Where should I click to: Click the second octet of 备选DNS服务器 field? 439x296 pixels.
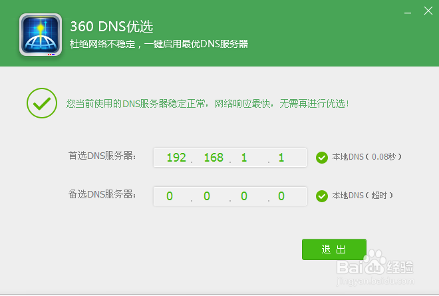click(207, 196)
